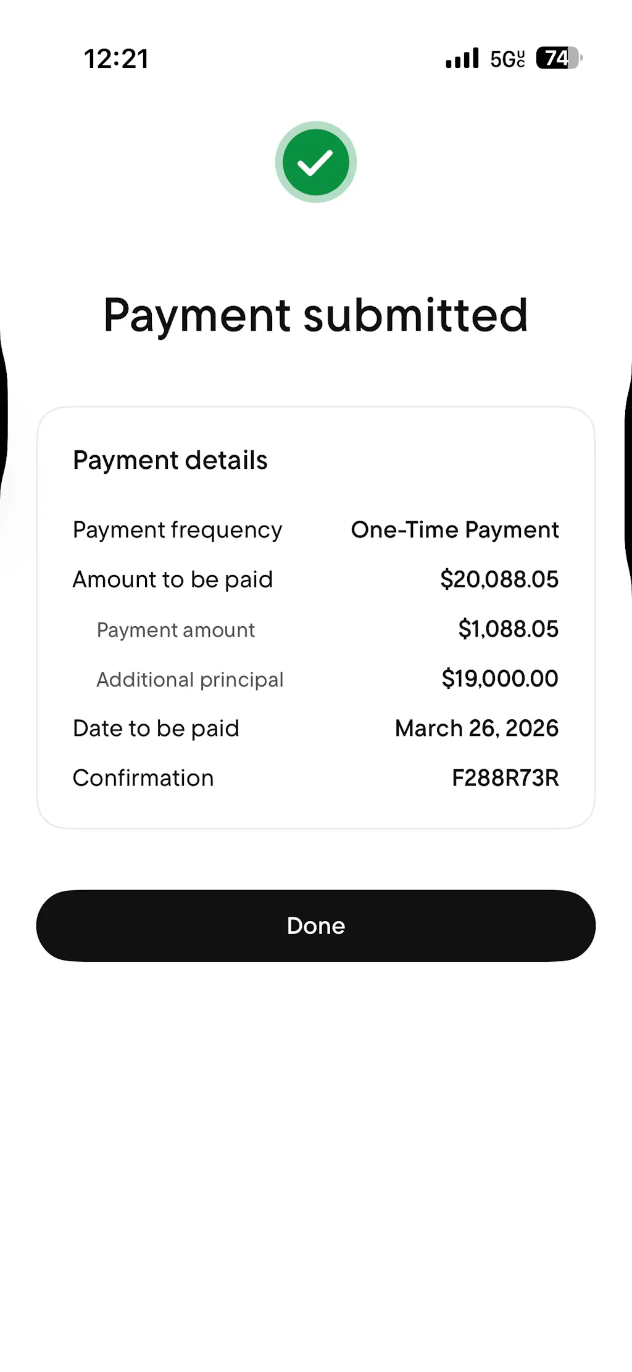
Task: Tap the $1,088.05 payment amount value
Action: (508, 629)
